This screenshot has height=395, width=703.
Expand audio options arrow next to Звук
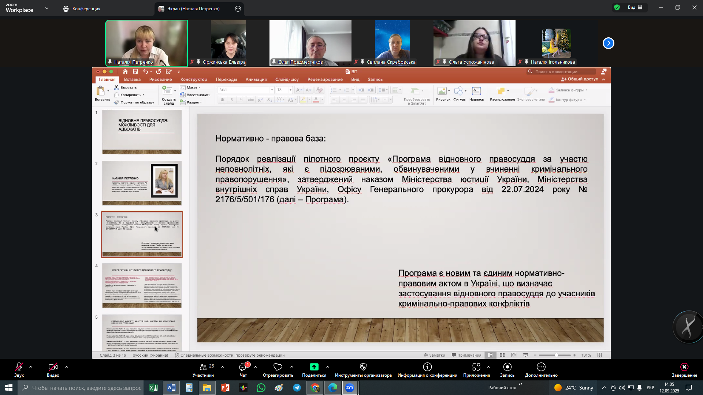[x=31, y=367]
